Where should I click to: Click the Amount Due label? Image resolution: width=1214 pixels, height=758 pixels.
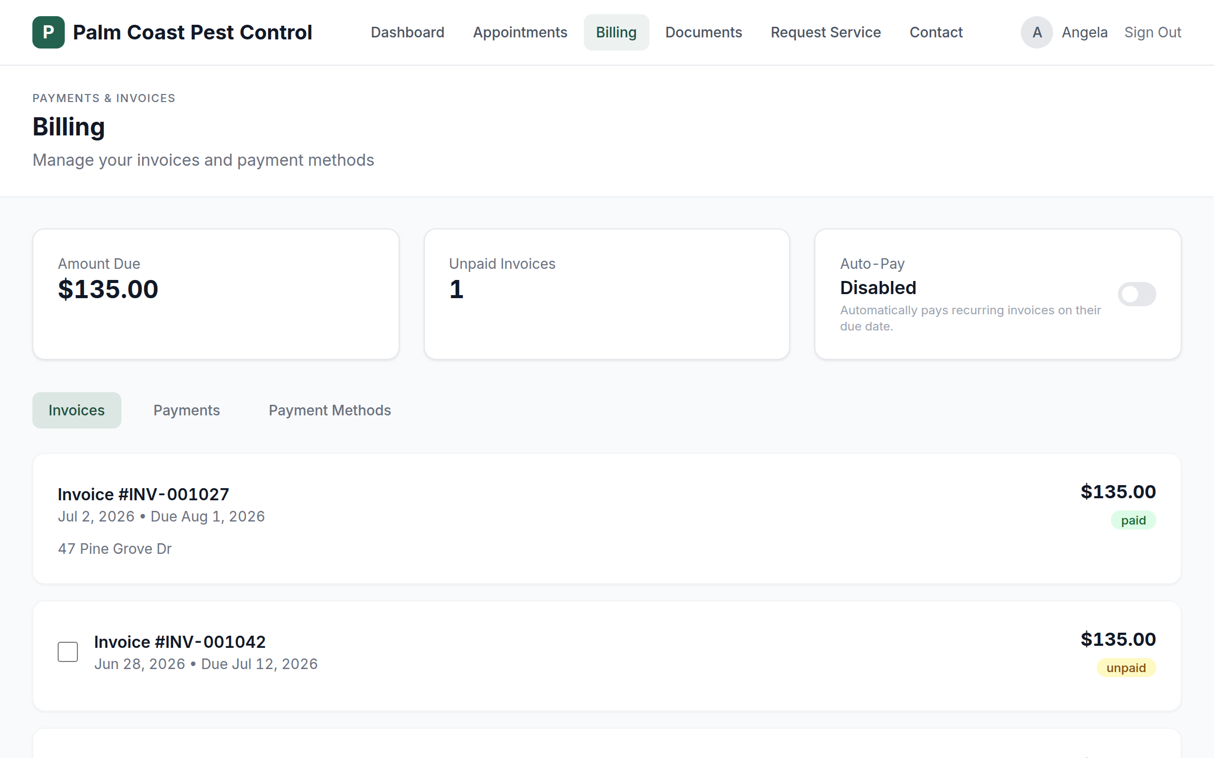tap(99, 264)
